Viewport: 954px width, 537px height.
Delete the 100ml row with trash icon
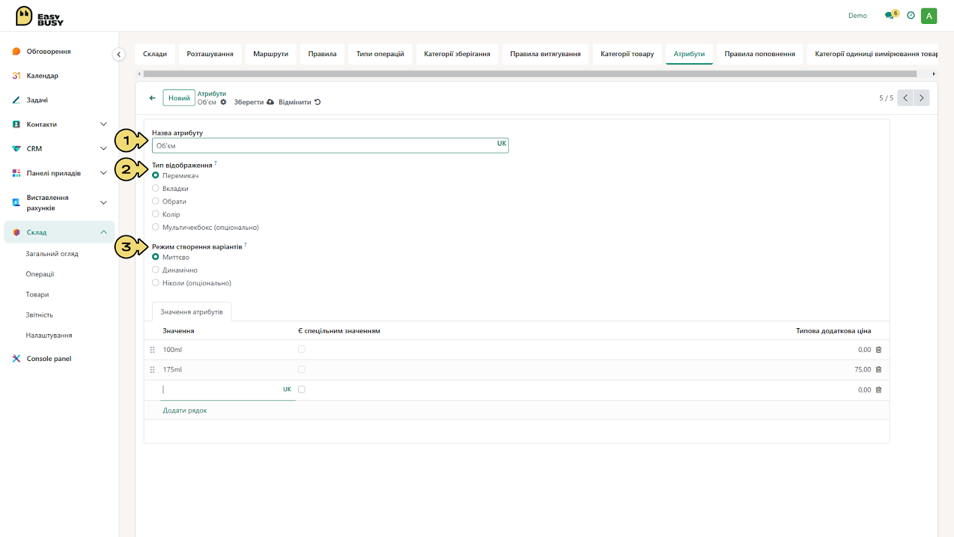(878, 350)
